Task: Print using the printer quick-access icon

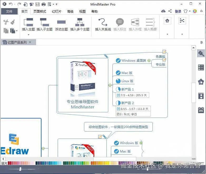Action: click(43, 4)
